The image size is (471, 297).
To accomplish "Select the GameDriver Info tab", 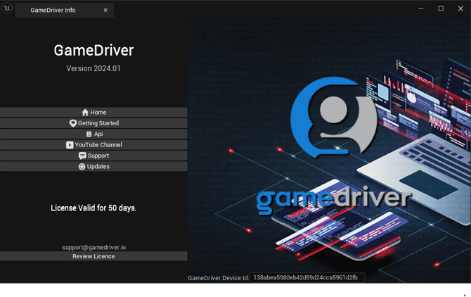I will pos(53,10).
